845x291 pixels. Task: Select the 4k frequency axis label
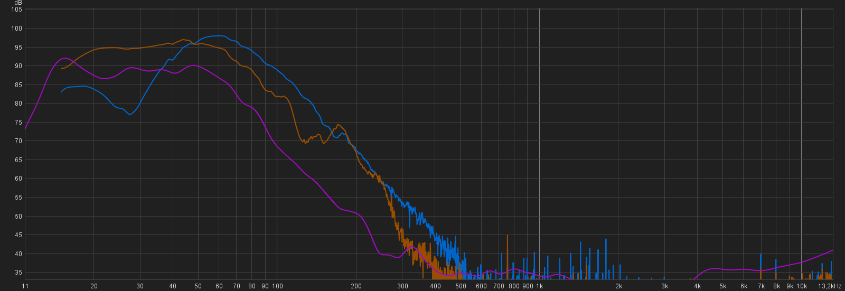click(x=698, y=286)
